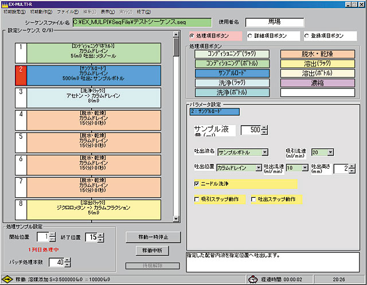Click the 吐出高さ field showing 2
Screen dimensions: 367x285
[341, 169]
